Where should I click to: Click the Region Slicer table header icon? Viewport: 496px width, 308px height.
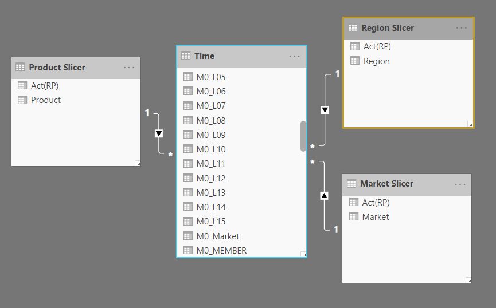353,28
